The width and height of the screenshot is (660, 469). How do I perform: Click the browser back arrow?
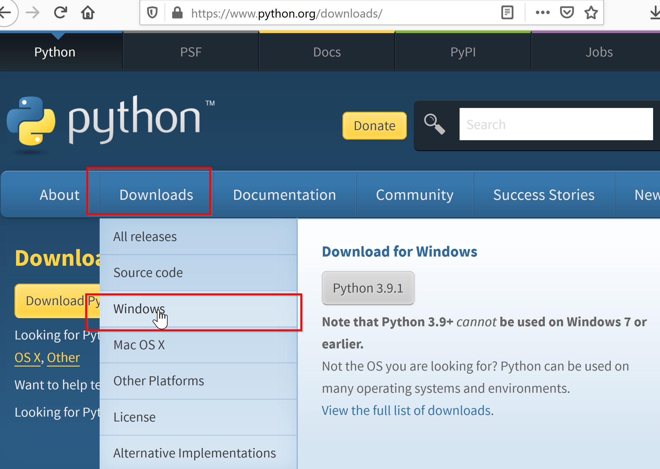pyautogui.click(x=5, y=12)
